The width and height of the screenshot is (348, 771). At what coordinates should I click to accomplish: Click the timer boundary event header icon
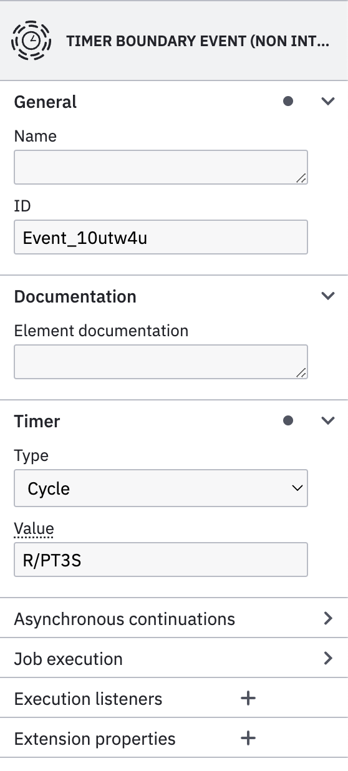coord(27,42)
